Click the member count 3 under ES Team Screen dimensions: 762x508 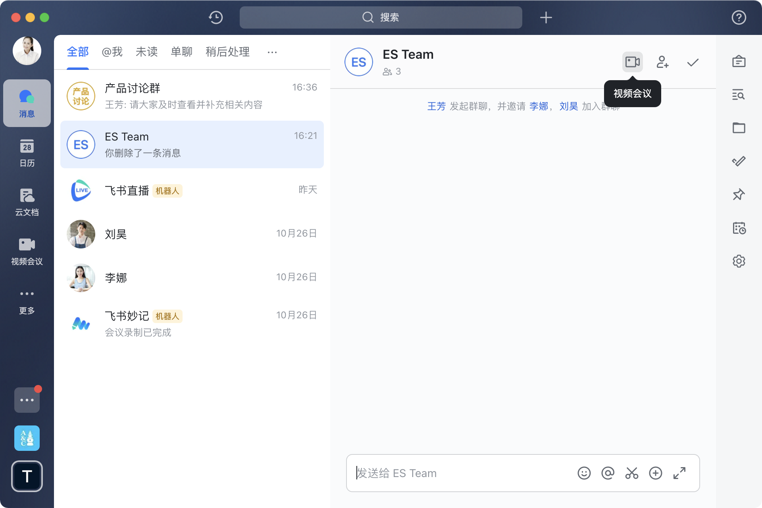pyautogui.click(x=392, y=71)
